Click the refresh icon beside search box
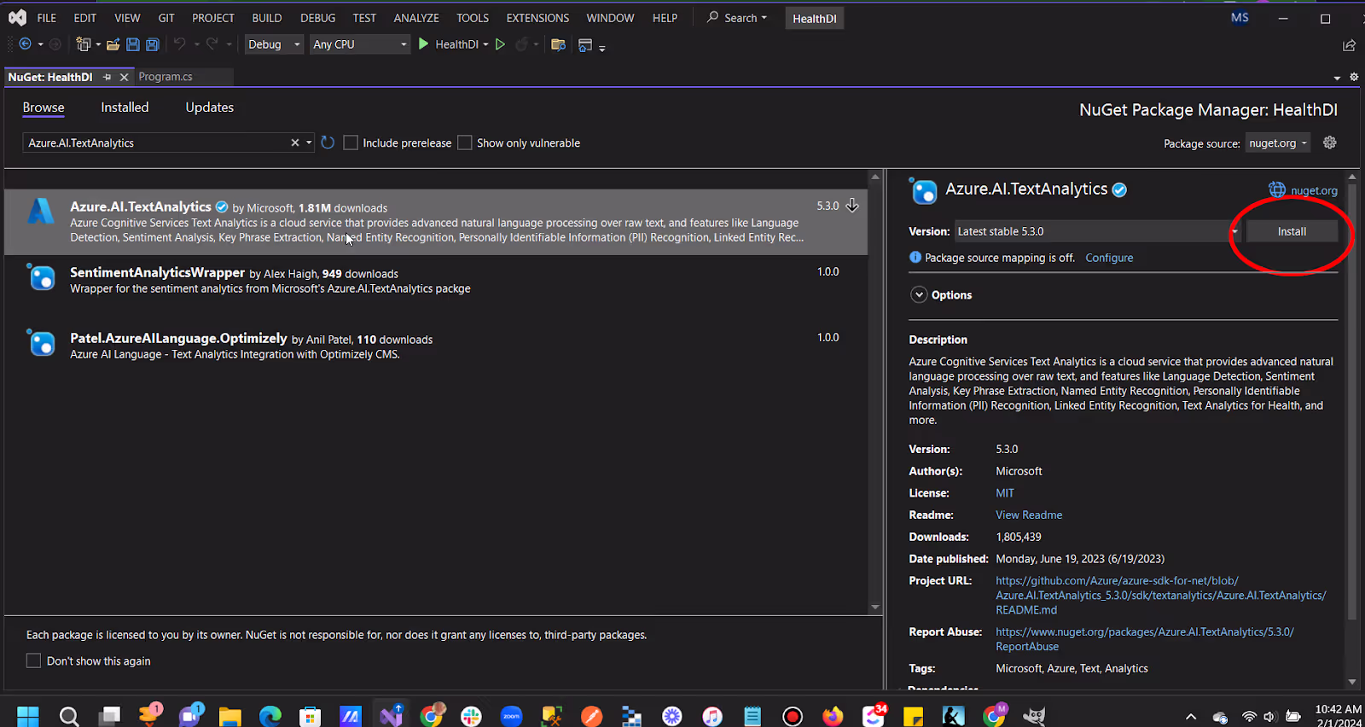The width and height of the screenshot is (1365, 727). pyautogui.click(x=328, y=142)
